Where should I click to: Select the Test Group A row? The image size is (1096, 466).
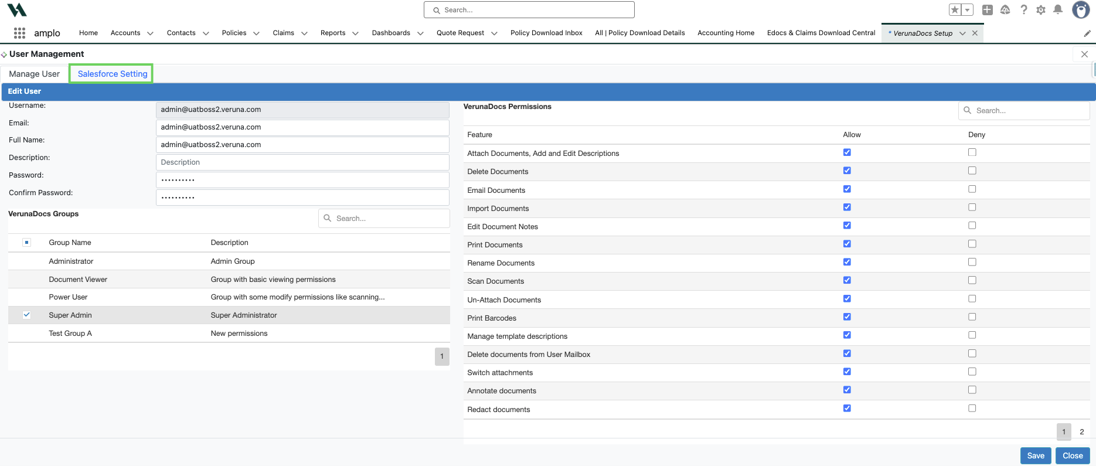pyautogui.click(x=229, y=334)
